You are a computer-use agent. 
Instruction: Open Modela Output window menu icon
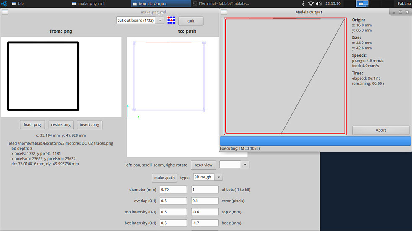[x=224, y=12]
